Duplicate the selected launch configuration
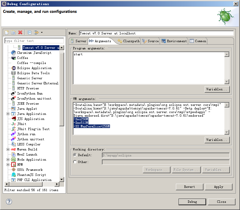240x210 pixels. (x=13, y=32)
